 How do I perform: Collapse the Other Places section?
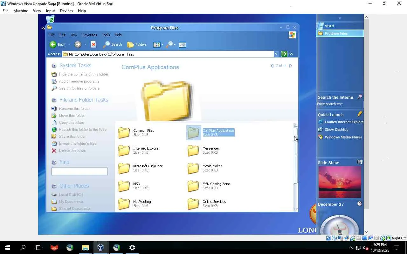coord(54,186)
